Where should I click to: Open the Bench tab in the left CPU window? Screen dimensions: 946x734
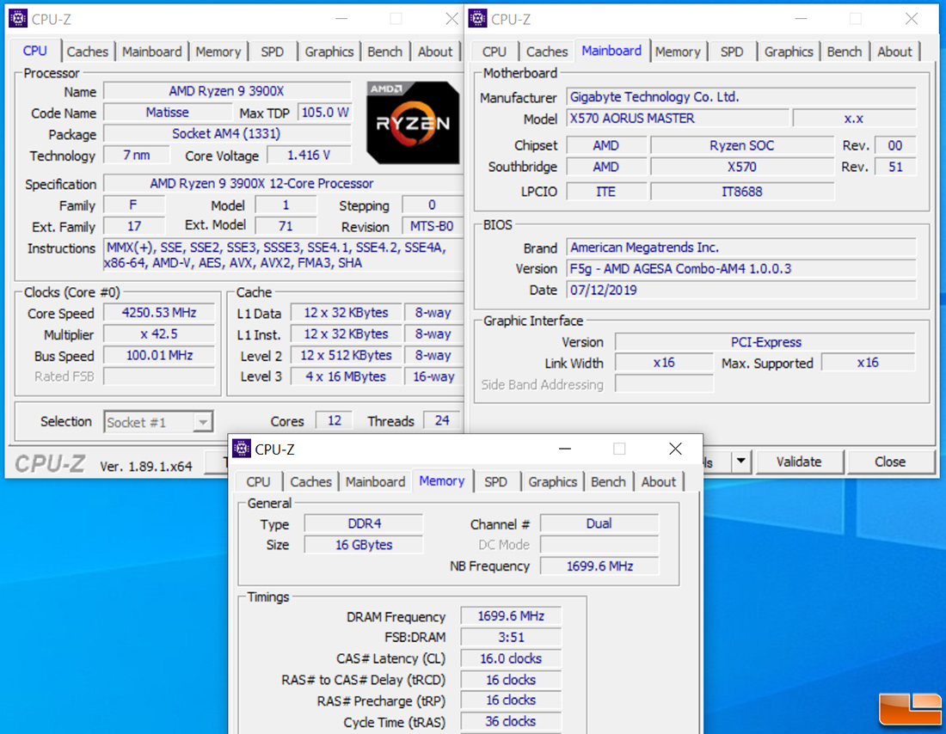385,52
